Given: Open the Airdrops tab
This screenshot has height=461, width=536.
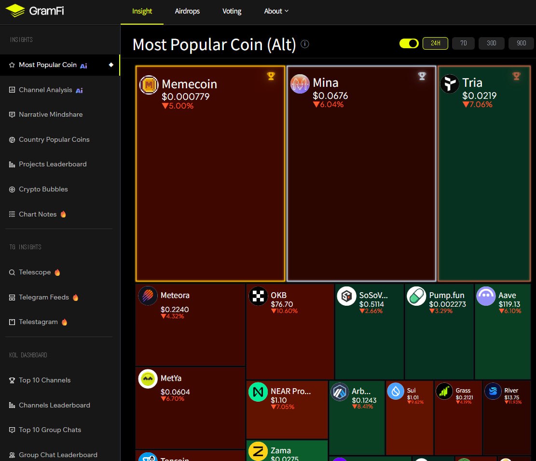Looking at the screenshot, I should (x=187, y=11).
